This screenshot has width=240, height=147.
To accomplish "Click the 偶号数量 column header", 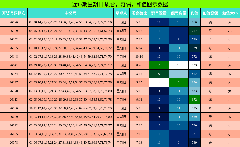I will coord(179,13).
